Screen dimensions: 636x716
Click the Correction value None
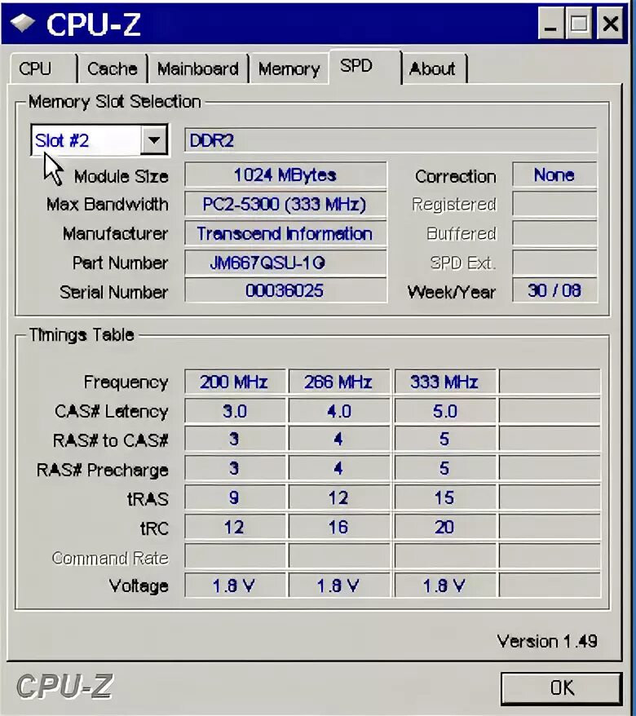[554, 175]
